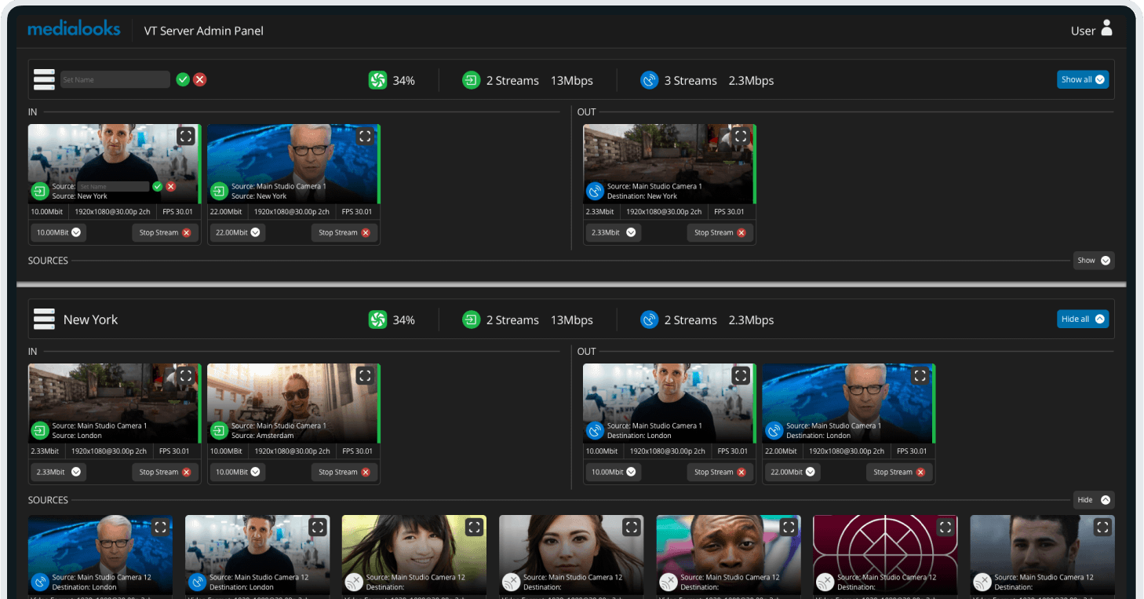
Task: Confirm set name with green checkmark
Action: (183, 79)
